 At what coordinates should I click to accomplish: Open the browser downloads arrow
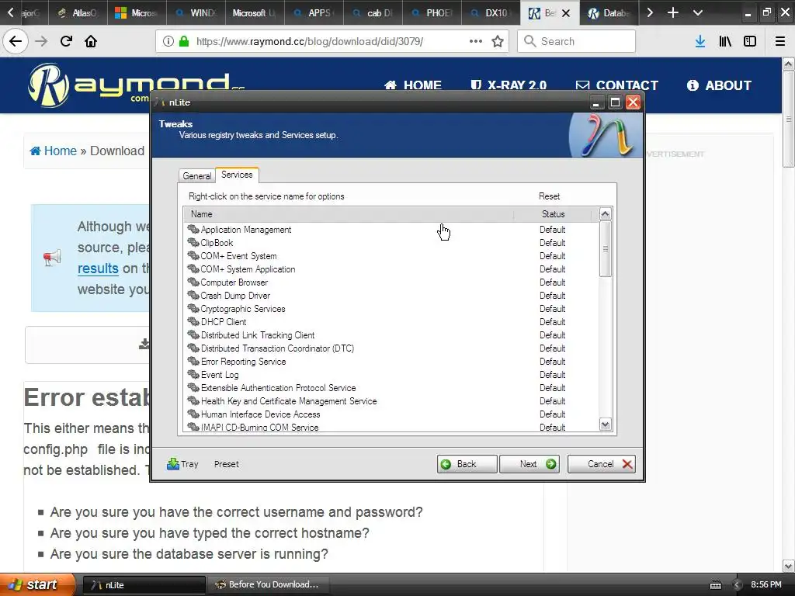pos(700,41)
